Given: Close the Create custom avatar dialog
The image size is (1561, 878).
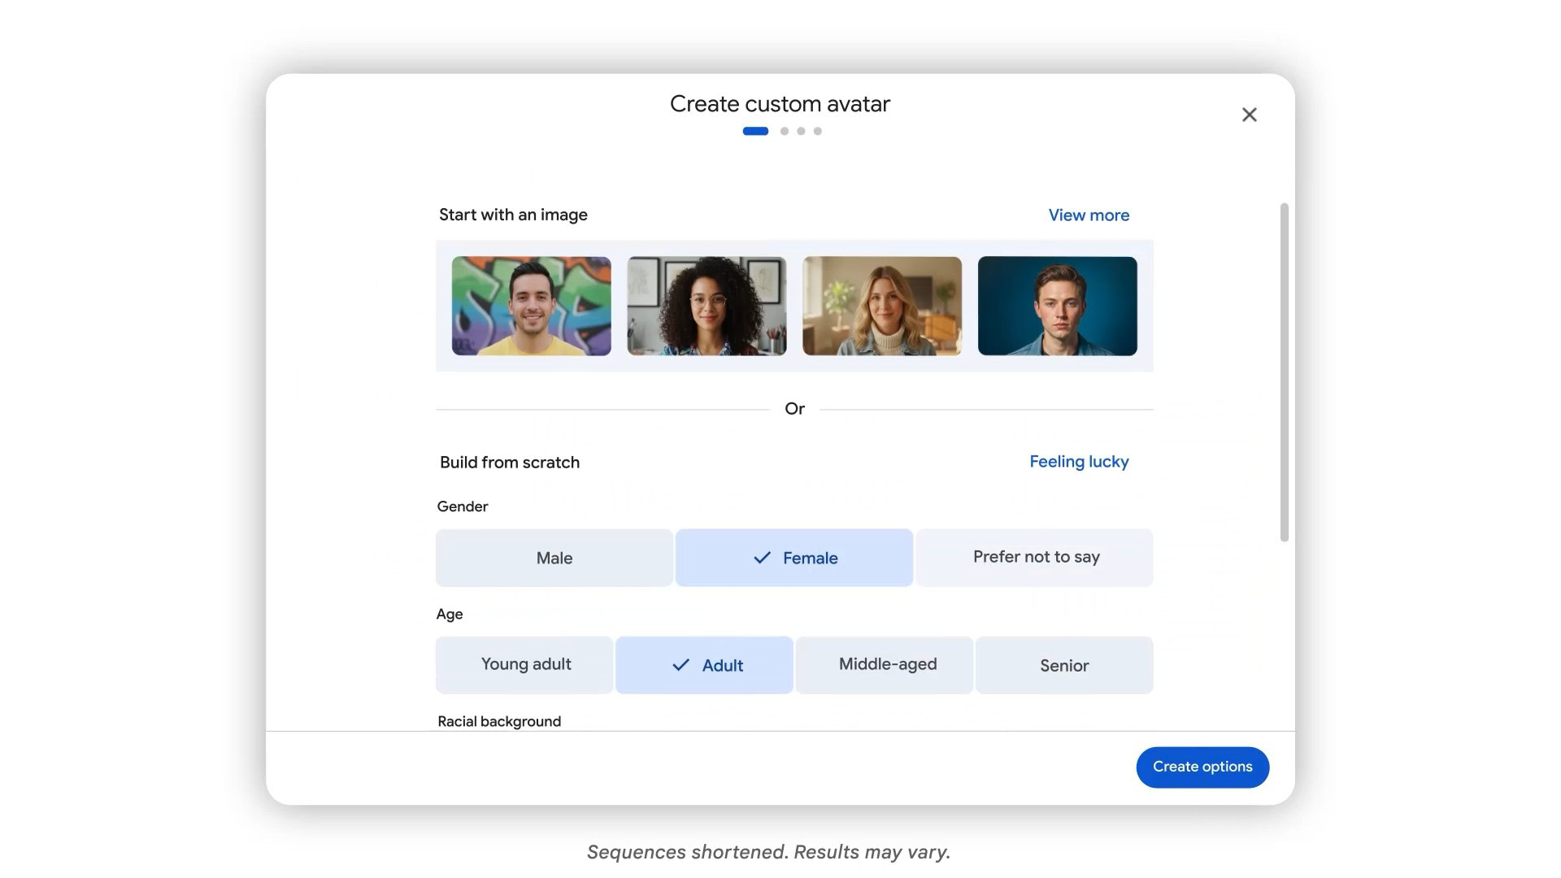Looking at the screenshot, I should pyautogui.click(x=1249, y=115).
